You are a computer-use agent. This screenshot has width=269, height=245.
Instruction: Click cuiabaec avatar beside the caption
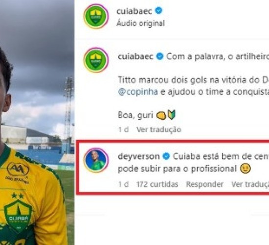click(96, 60)
